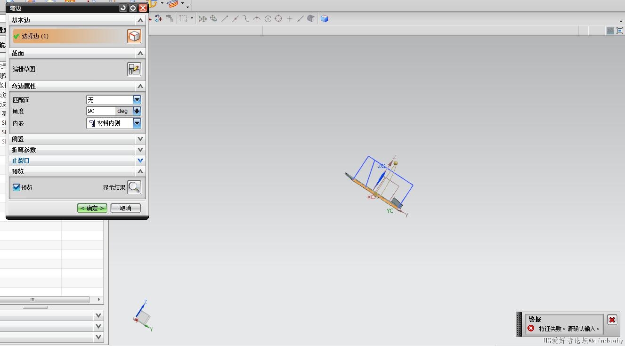Expand the 折弯参数 section
625x346 pixels.
[140, 150]
